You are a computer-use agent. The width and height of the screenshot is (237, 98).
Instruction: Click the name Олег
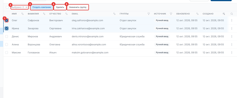[x=15, y=20]
